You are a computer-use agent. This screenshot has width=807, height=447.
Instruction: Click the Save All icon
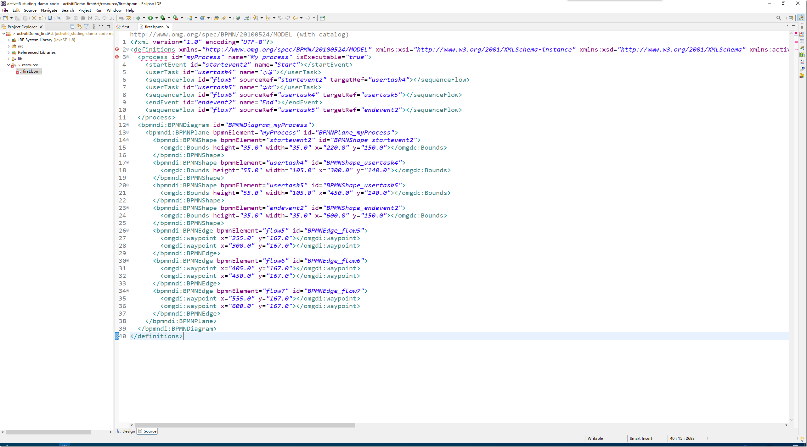[x=25, y=18]
